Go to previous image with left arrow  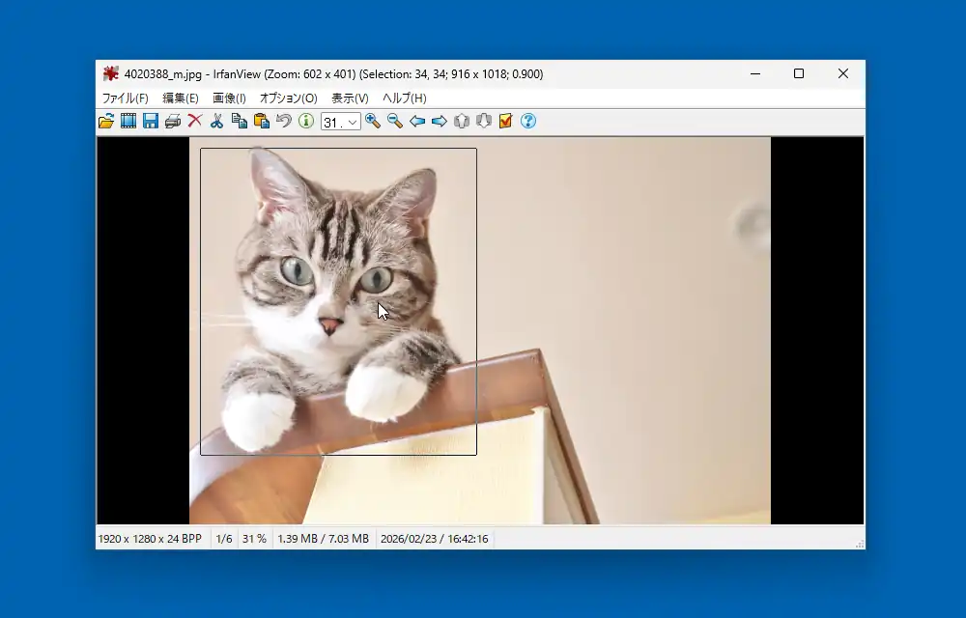point(417,121)
